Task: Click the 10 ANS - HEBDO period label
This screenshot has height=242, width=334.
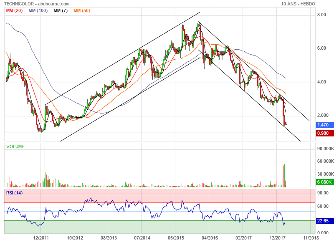Action: [x=299, y=4]
